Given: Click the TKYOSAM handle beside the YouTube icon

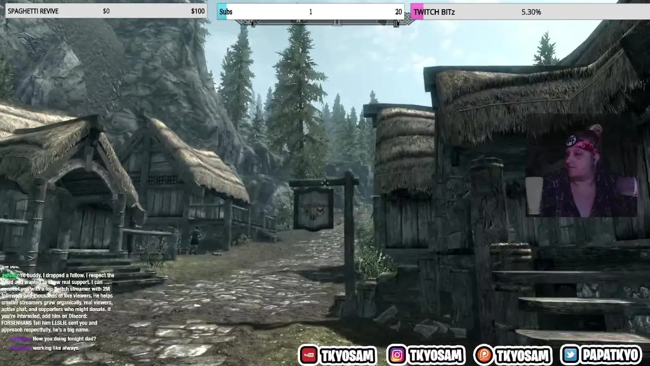Looking at the screenshot, I should tap(347, 355).
